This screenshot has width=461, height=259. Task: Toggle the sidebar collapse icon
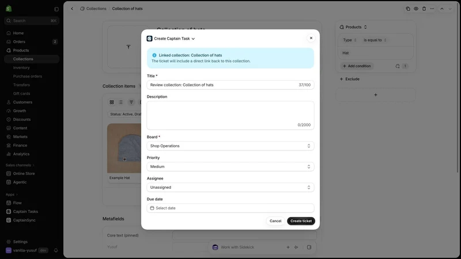pos(56,9)
